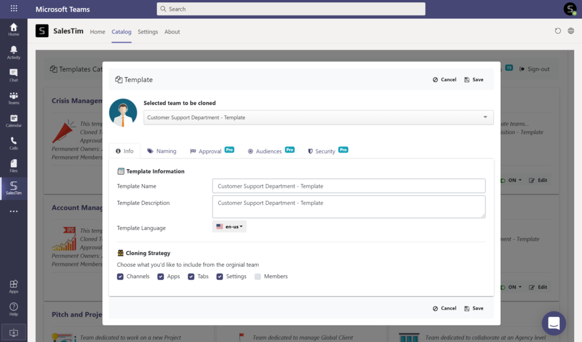This screenshot has height=342, width=582.
Task: Click the Sign-out link
Action: click(x=534, y=69)
